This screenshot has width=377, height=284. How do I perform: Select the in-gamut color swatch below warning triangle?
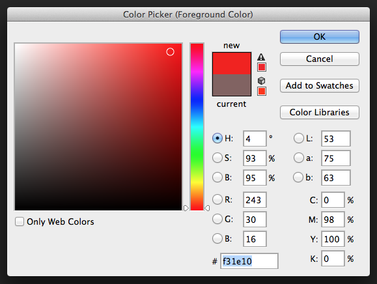[262, 67]
